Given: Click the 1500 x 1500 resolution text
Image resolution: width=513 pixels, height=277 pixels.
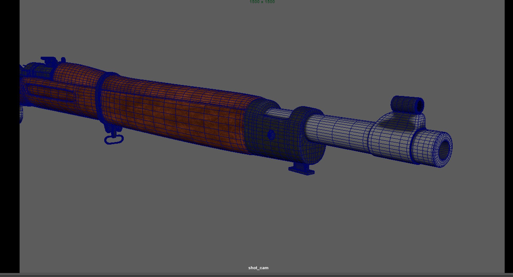Looking at the screenshot, I should 262,2.
